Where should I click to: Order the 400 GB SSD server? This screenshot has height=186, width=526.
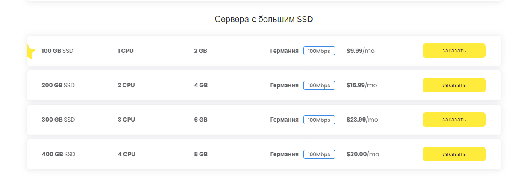(454, 154)
